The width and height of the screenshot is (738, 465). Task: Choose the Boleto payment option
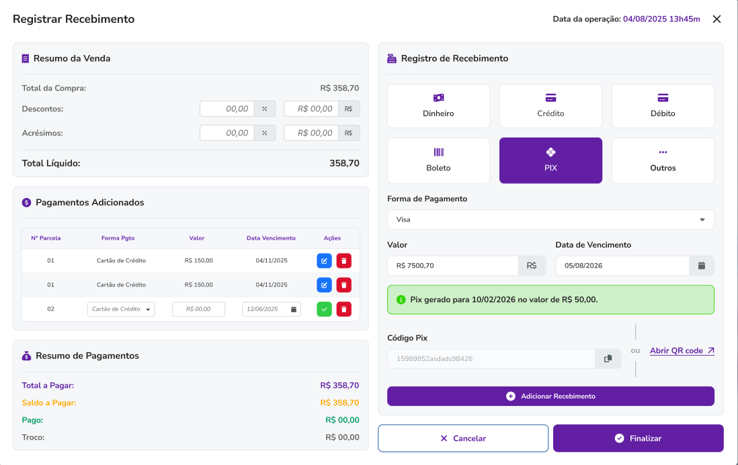438,160
